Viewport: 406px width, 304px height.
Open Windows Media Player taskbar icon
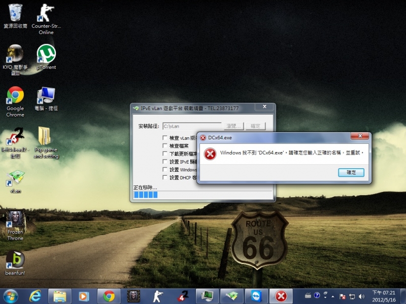pyautogui.click(x=84, y=296)
